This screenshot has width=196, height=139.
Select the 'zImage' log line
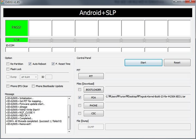coord(17,107)
